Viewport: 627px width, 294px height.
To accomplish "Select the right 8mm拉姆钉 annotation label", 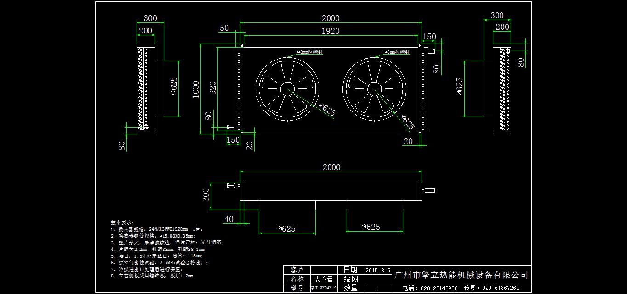I will click(x=398, y=52).
